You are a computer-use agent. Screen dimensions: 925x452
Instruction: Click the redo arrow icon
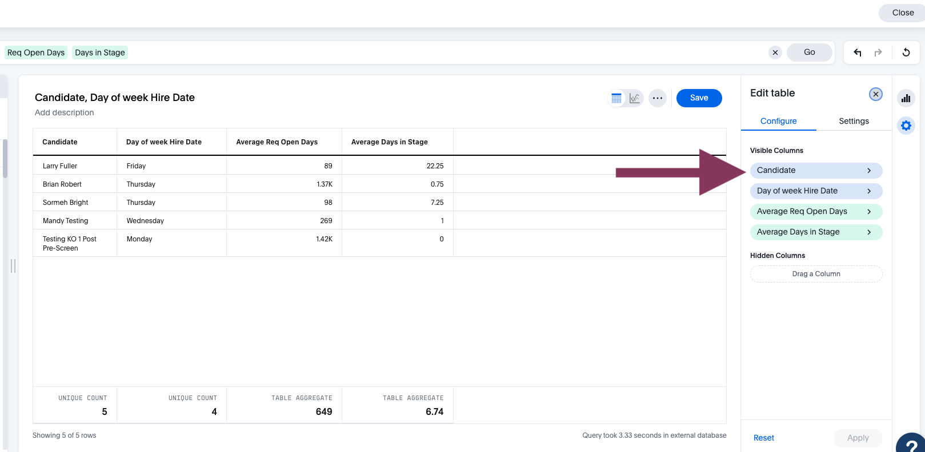point(878,53)
